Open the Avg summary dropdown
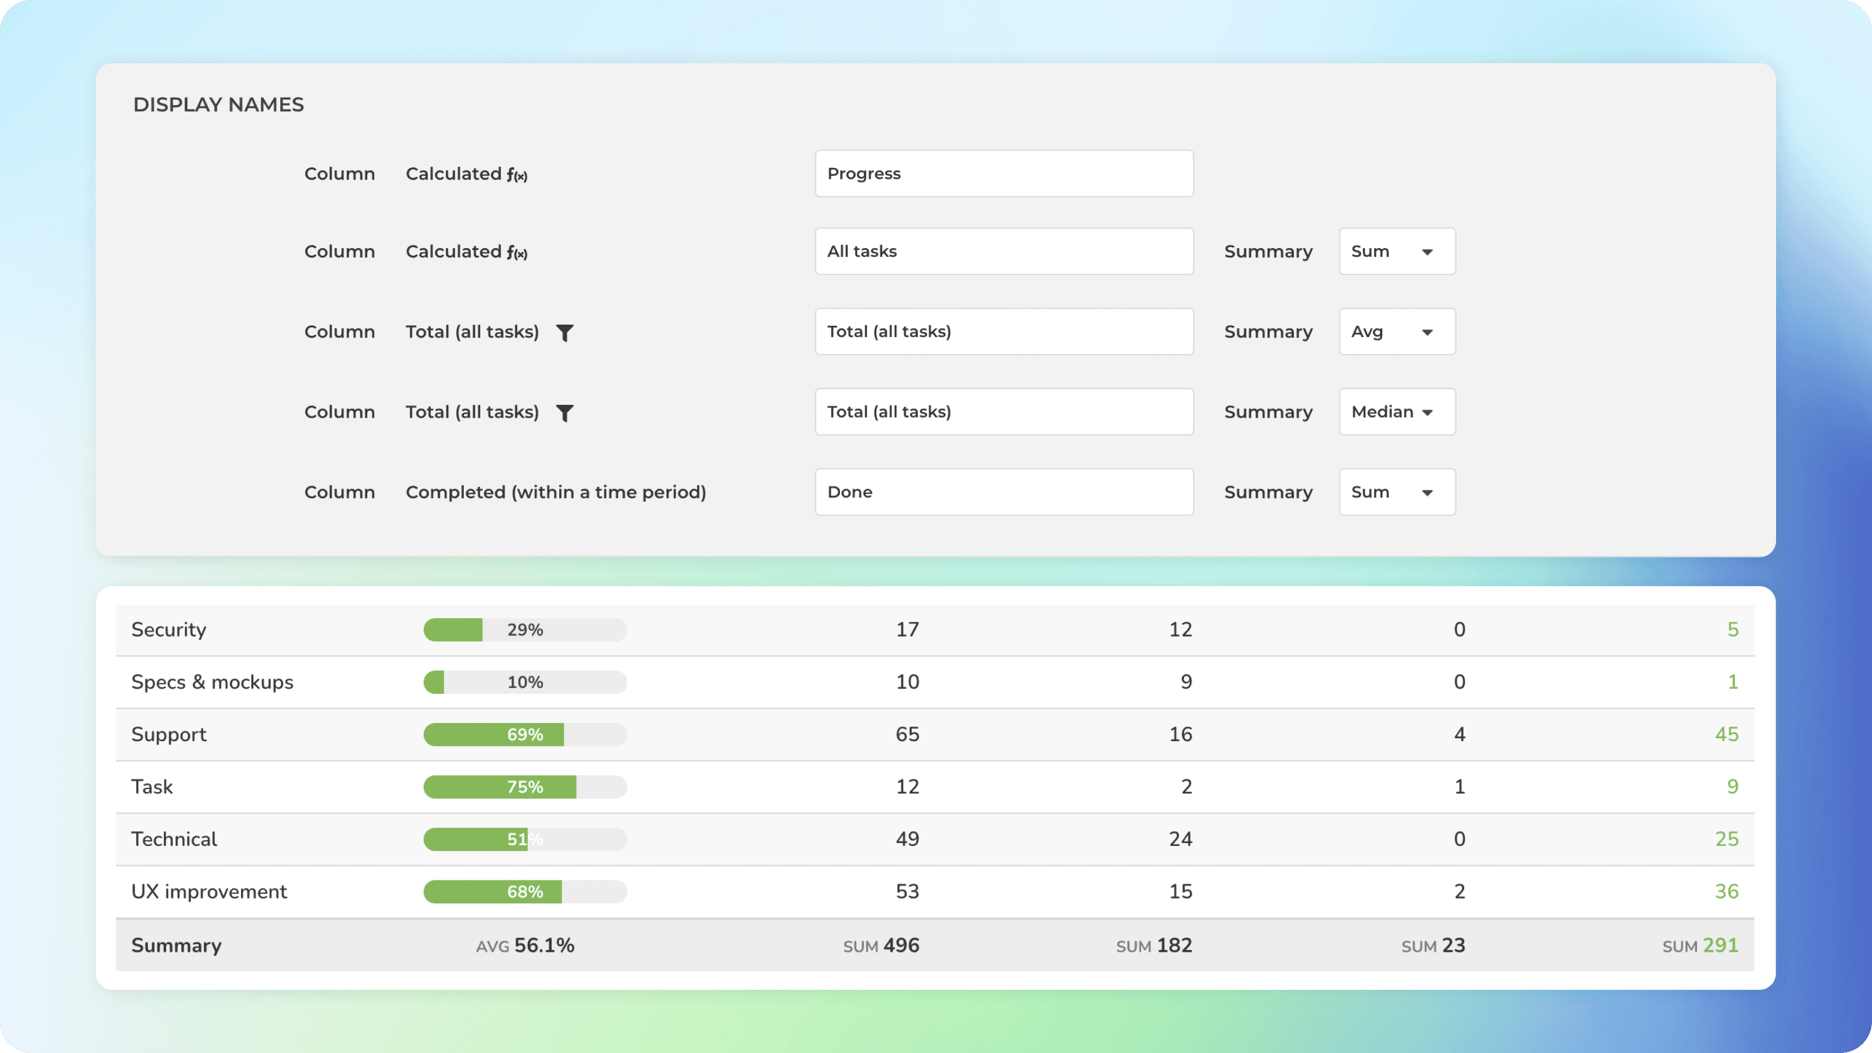 pos(1396,331)
